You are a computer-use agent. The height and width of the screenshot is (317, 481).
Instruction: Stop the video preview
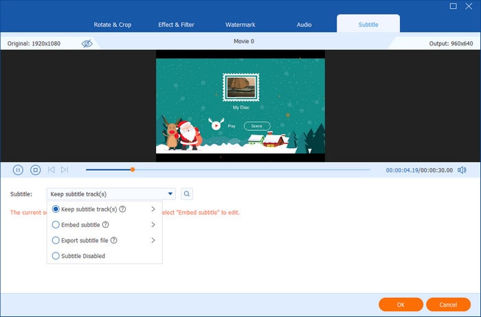[35, 169]
